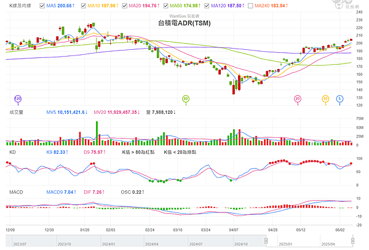Disable the MA60 moving average checkbox
This screenshot has width=369, height=250.
pyautogui.click(x=165, y=6)
